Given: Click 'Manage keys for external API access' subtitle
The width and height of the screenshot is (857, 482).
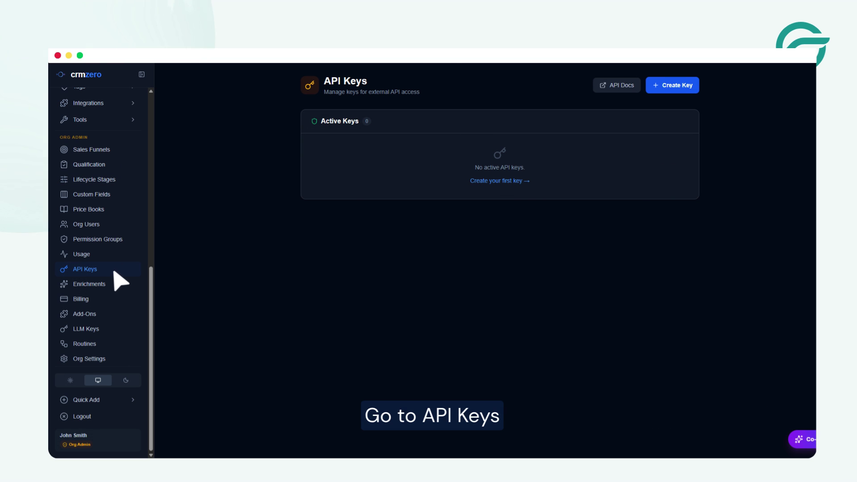Looking at the screenshot, I should coord(371,92).
